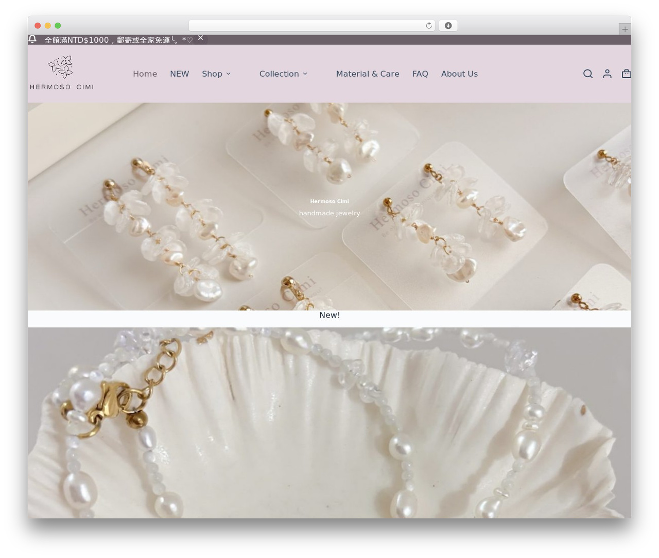Screen dimensions: 659x558
Task: Click the free shipping NTD$1000 announcement text
Action: click(x=118, y=40)
